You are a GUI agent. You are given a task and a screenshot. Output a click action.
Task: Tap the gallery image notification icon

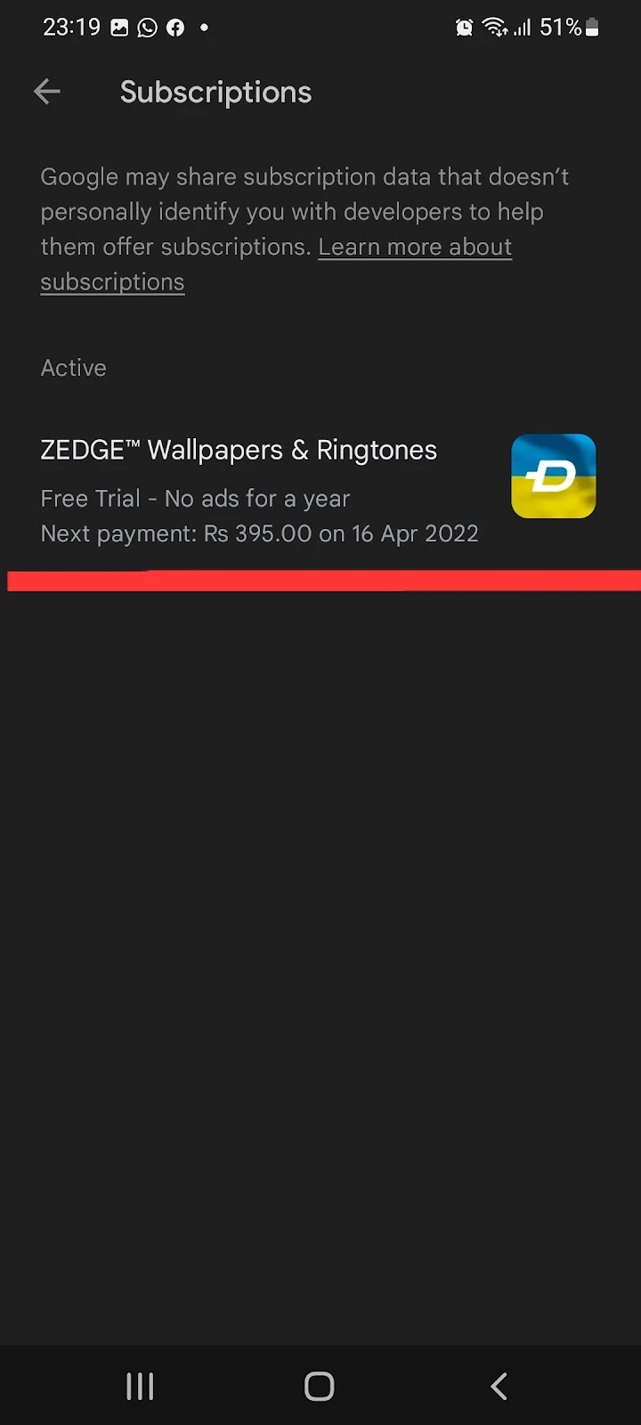pos(119,28)
